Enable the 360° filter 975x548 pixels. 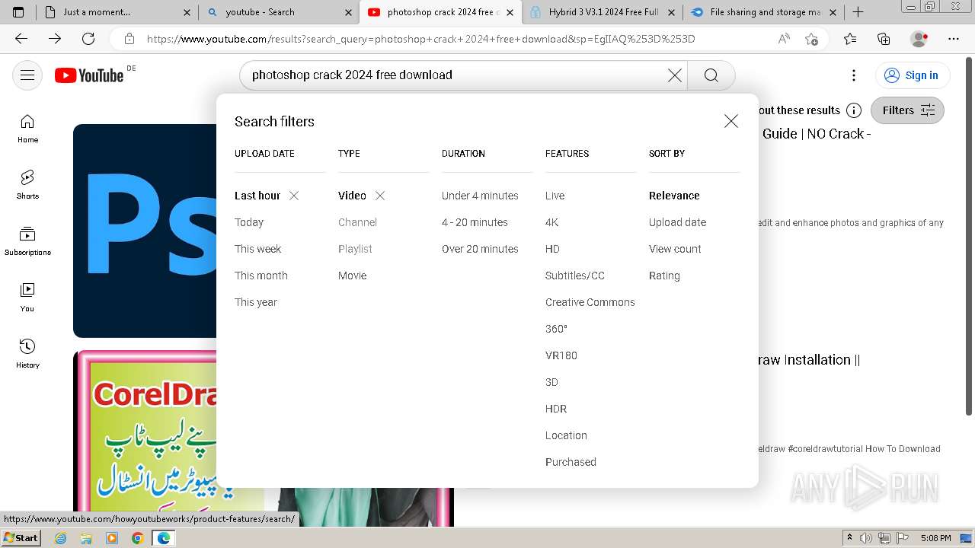click(x=557, y=329)
